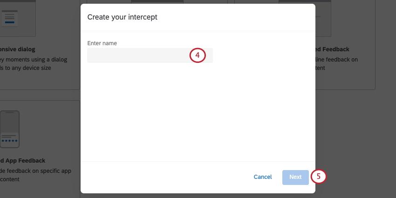
Task: Click the Cancel link in dialog
Action: click(x=263, y=177)
